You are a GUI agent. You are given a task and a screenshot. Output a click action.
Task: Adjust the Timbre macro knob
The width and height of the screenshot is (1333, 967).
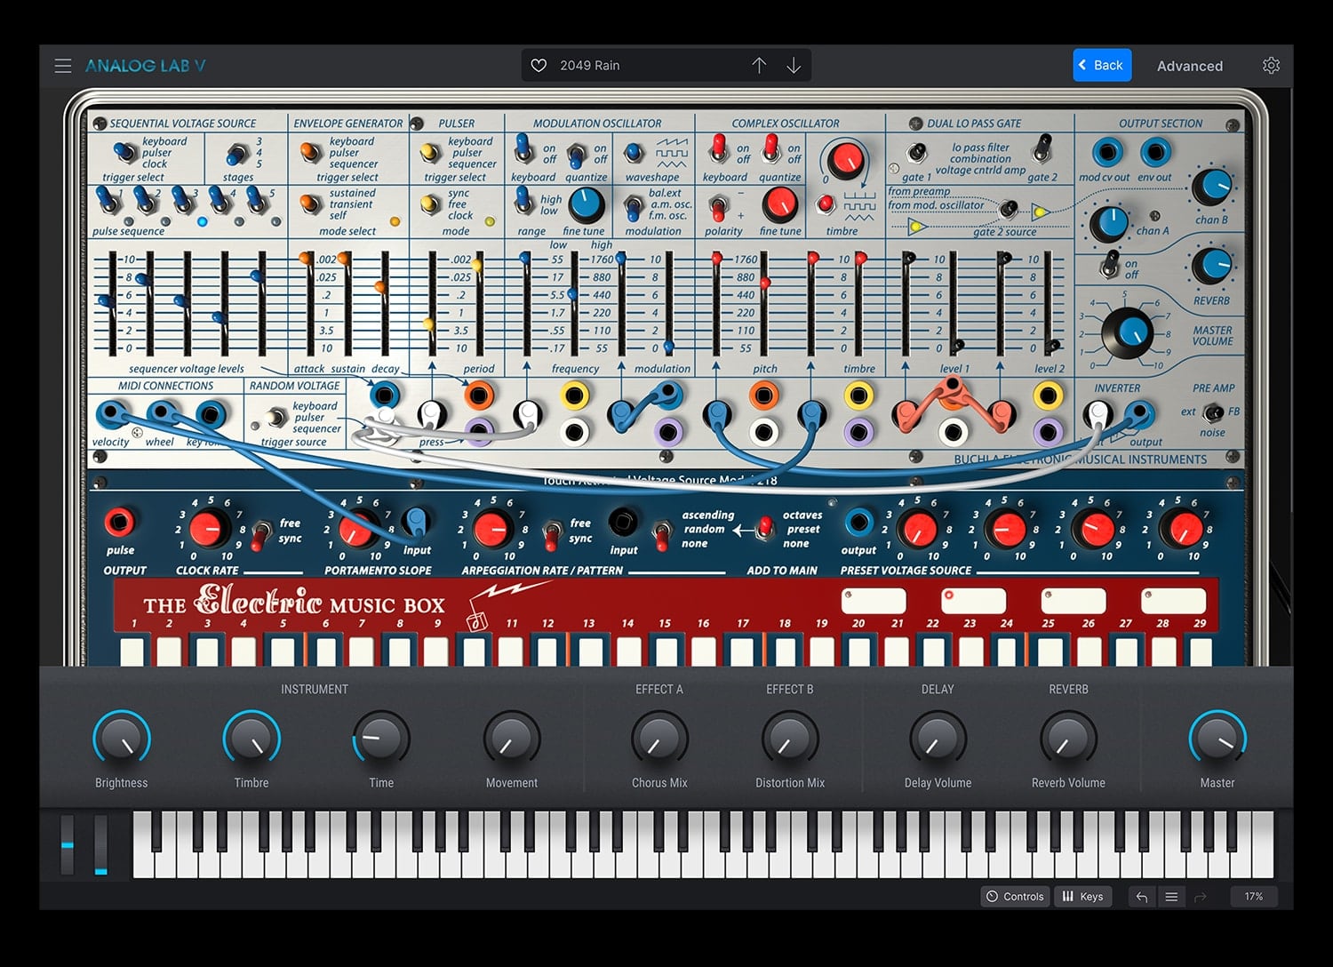coord(251,739)
